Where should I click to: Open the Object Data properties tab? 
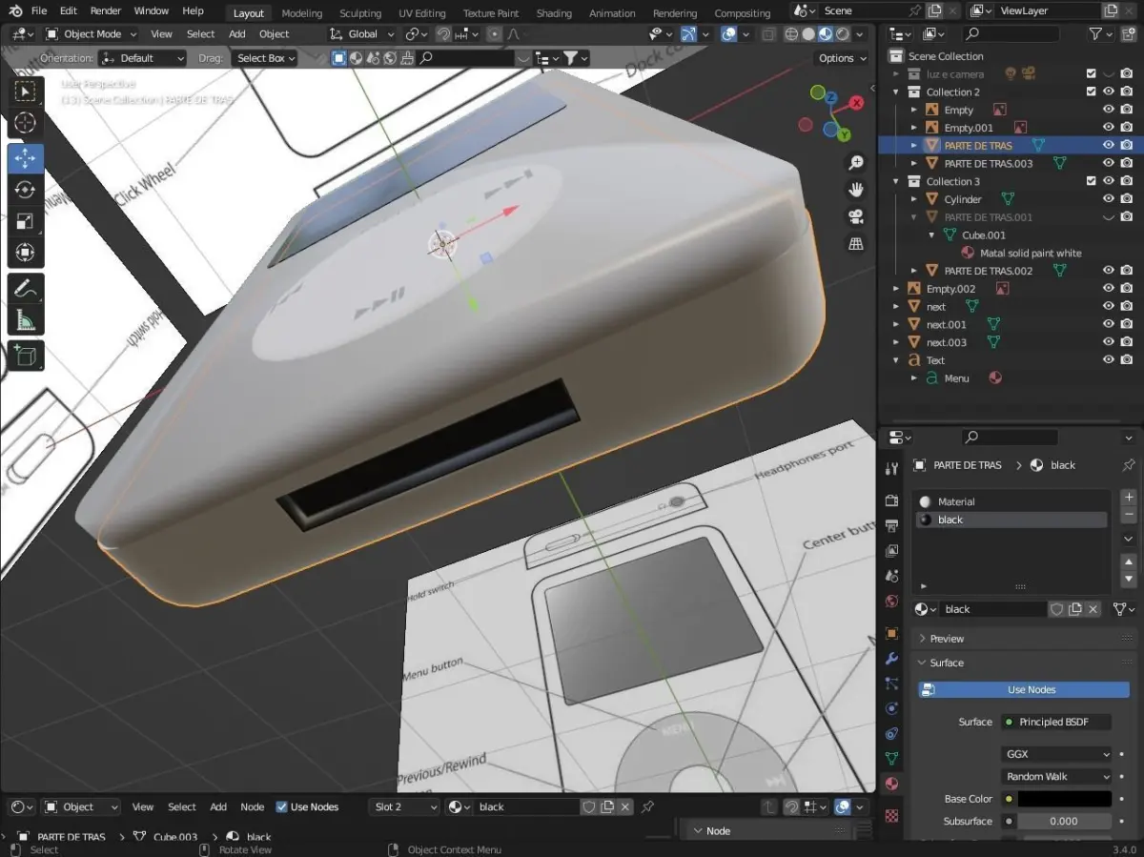(x=891, y=759)
